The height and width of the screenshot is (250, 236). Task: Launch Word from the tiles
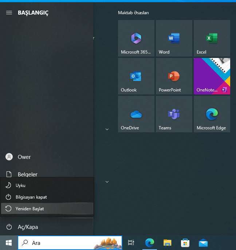[x=174, y=38]
